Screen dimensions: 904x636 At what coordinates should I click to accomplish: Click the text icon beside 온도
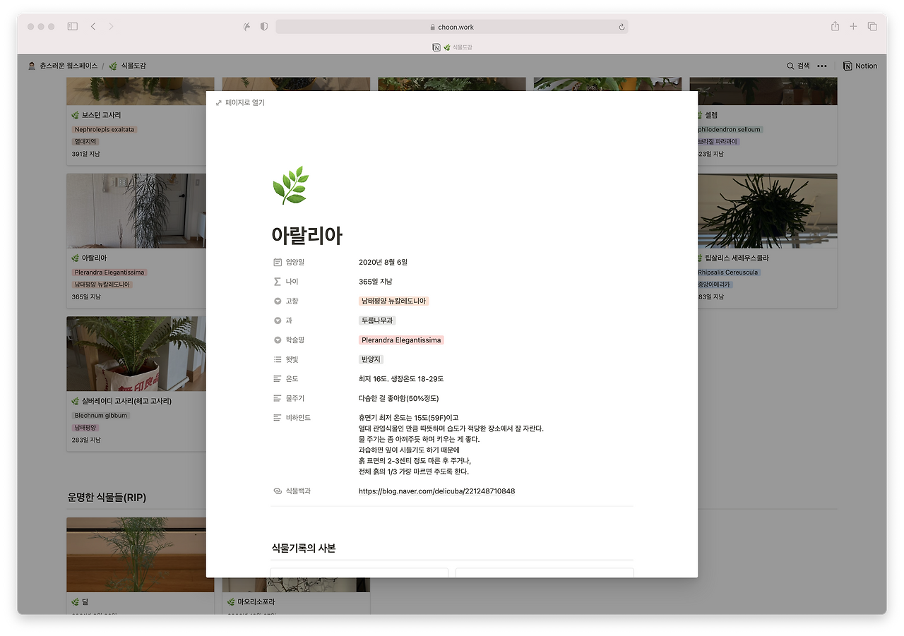coord(278,379)
